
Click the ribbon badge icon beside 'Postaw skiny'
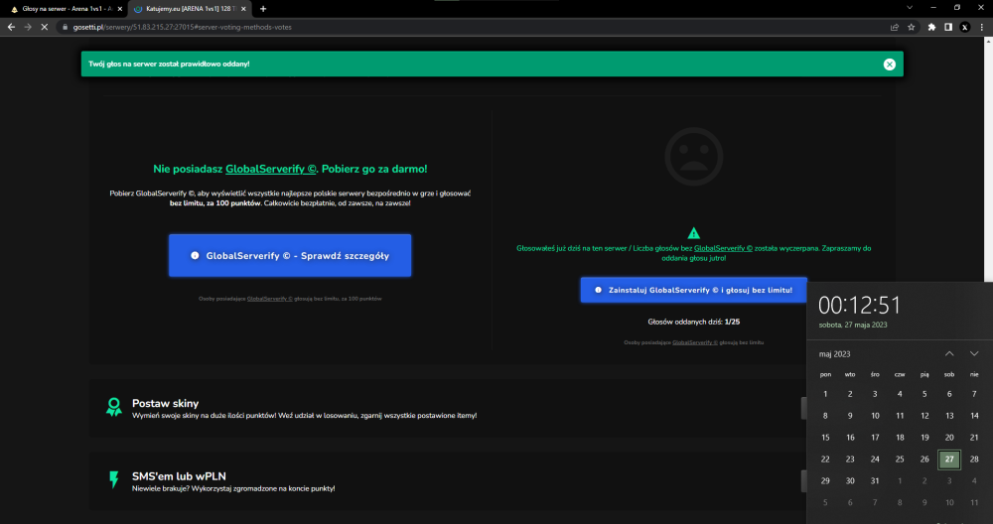pos(114,407)
